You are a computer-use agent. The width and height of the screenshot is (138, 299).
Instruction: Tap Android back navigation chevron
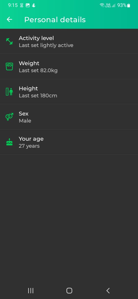108,291
